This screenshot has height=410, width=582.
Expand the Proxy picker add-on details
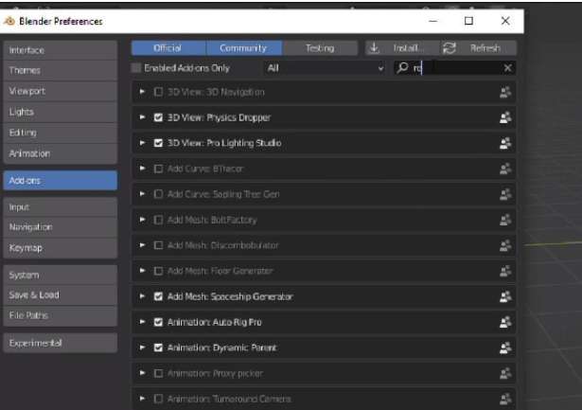tap(142, 373)
